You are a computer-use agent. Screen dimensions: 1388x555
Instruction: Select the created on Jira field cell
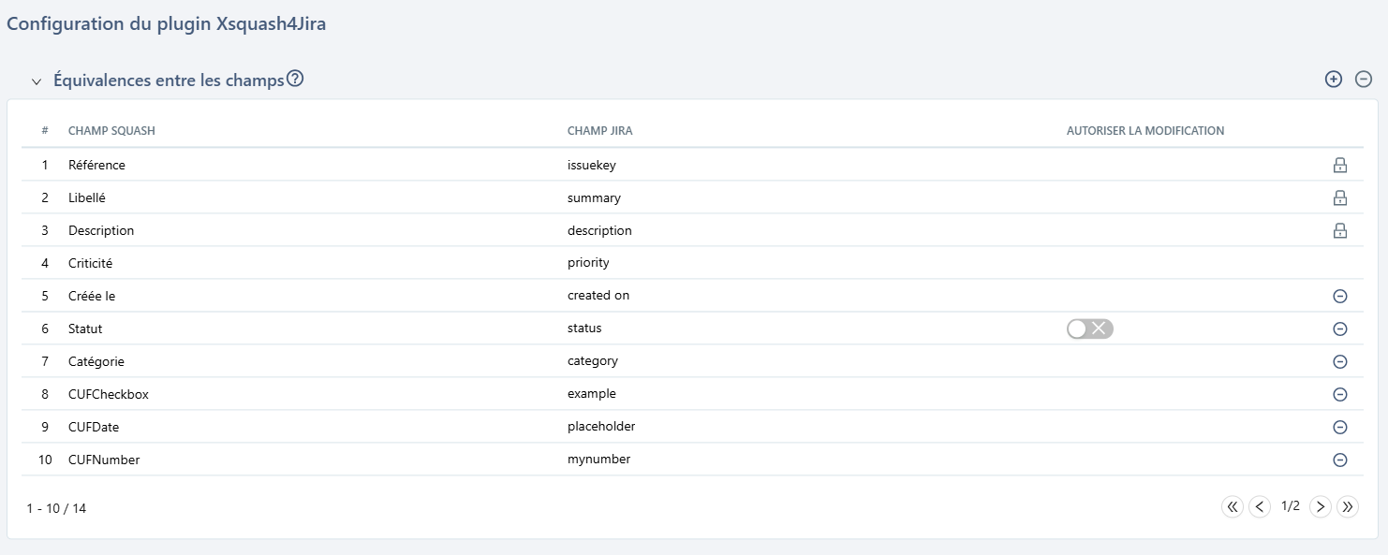tap(598, 295)
